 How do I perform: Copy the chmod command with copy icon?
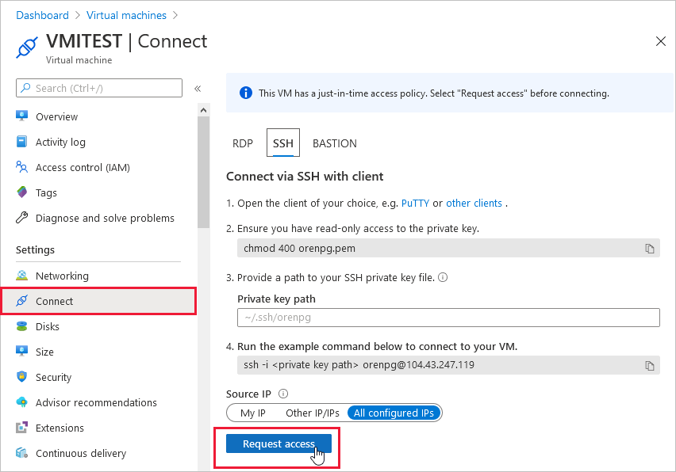click(x=651, y=248)
